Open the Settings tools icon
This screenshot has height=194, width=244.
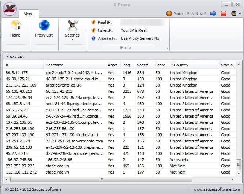(x=72, y=25)
